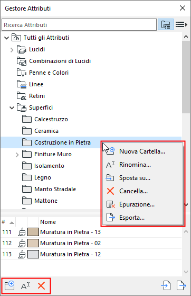Close the Gestore Attributi window
This screenshot has height=296, width=191.
[x=183, y=8]
